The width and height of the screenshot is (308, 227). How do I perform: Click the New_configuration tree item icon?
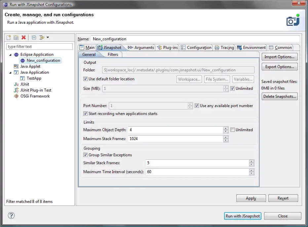point(23,60)
